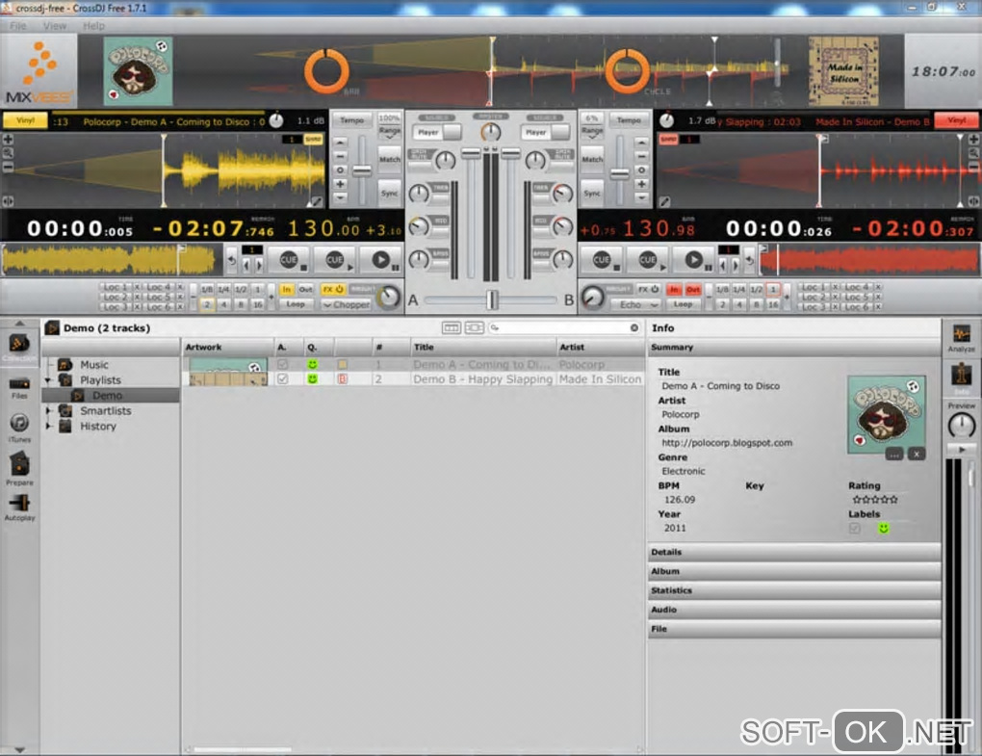The width and height of the screenshot is (982, 756).
Task: Open deck A Chopper effect dropdown
Action: pyautogui.click(x=347, y=304)
